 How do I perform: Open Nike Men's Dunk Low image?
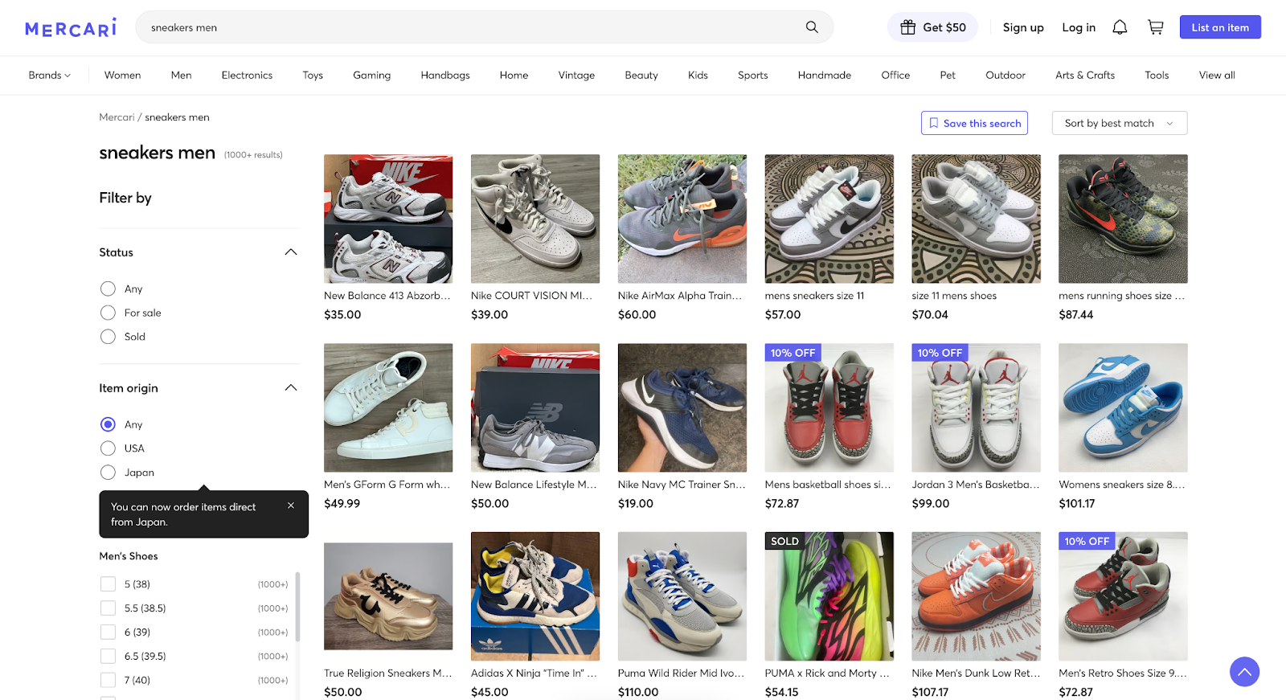[x=976, y=596]
